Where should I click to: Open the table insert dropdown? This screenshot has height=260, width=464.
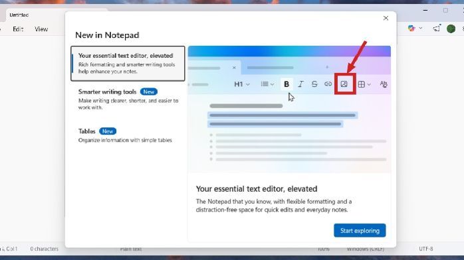coord(364,84)
